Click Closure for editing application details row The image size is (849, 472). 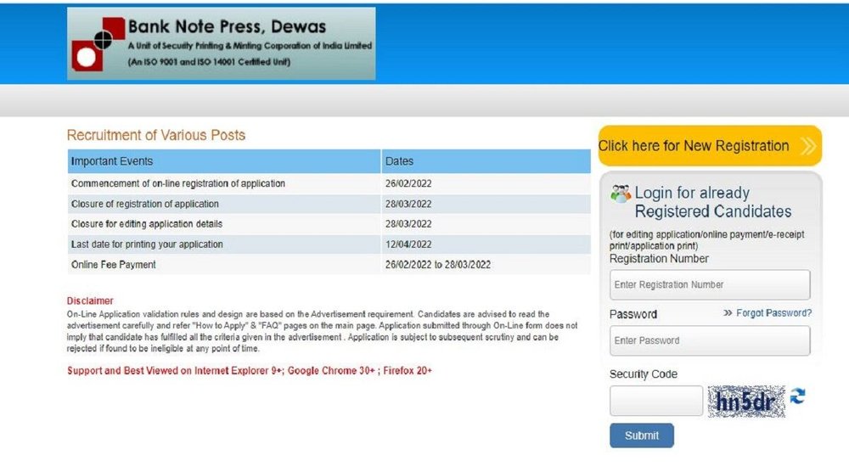[147, 224]
